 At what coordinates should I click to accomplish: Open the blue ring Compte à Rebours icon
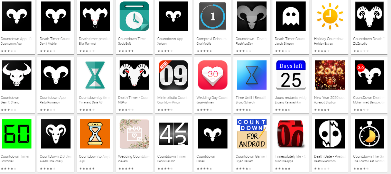click(x=213, y=16)
